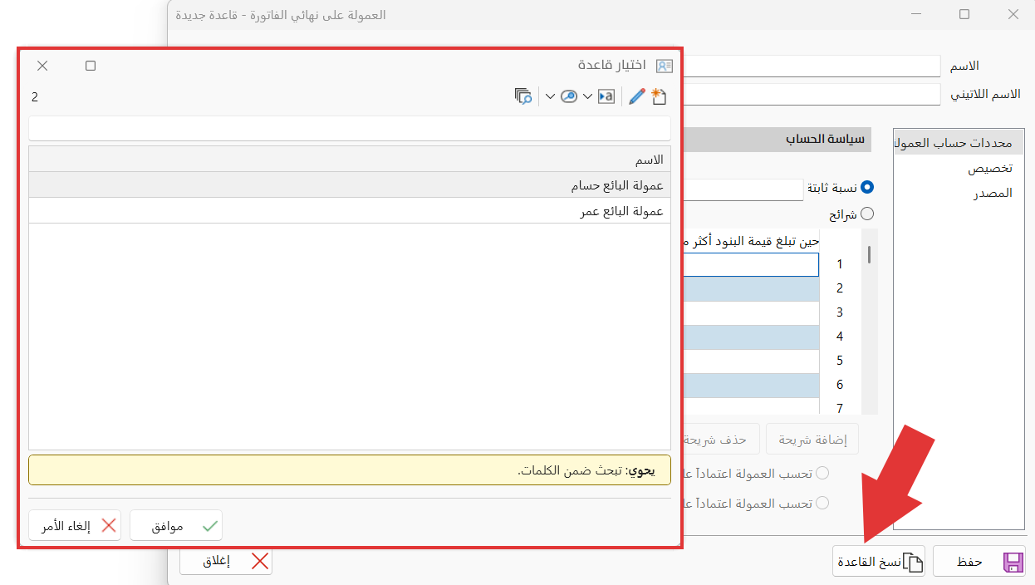Select محددات حساب العمولة in the side list
1035x585 pixels.
click(x=959, y=144)
